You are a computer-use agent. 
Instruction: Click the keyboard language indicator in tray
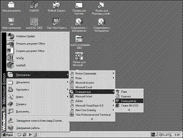[x=153, y=135]
